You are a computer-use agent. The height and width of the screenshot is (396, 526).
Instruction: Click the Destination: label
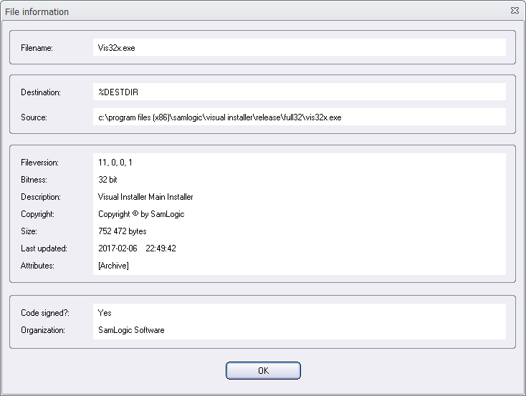41,92
